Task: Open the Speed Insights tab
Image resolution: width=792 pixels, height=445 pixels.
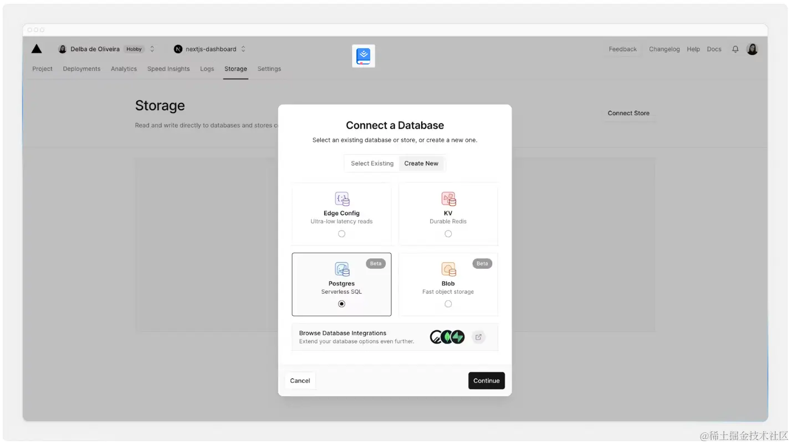Action: pyautogui.click(x=168, y=69)
